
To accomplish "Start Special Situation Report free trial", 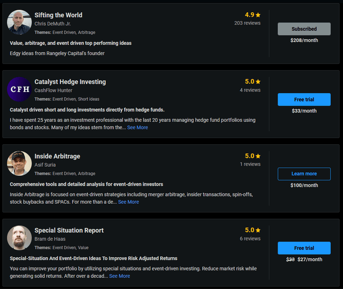I will [x=304, y=248].
